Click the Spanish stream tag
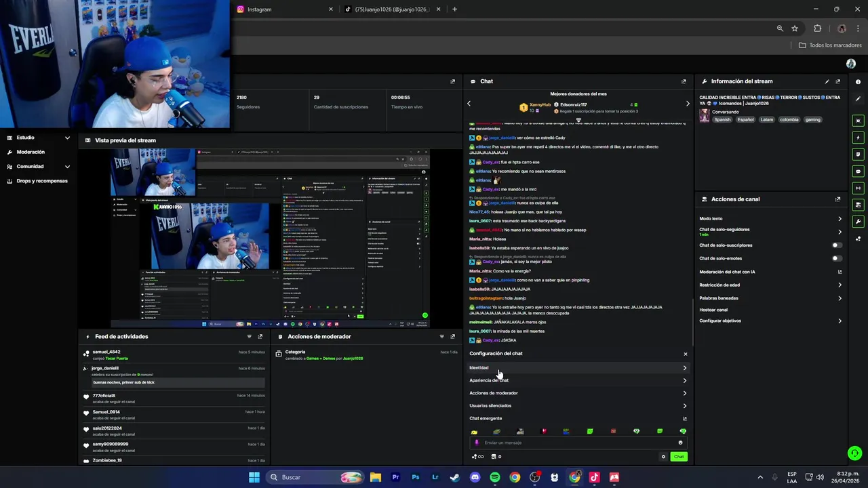868x488 pixels. [722, 119]
